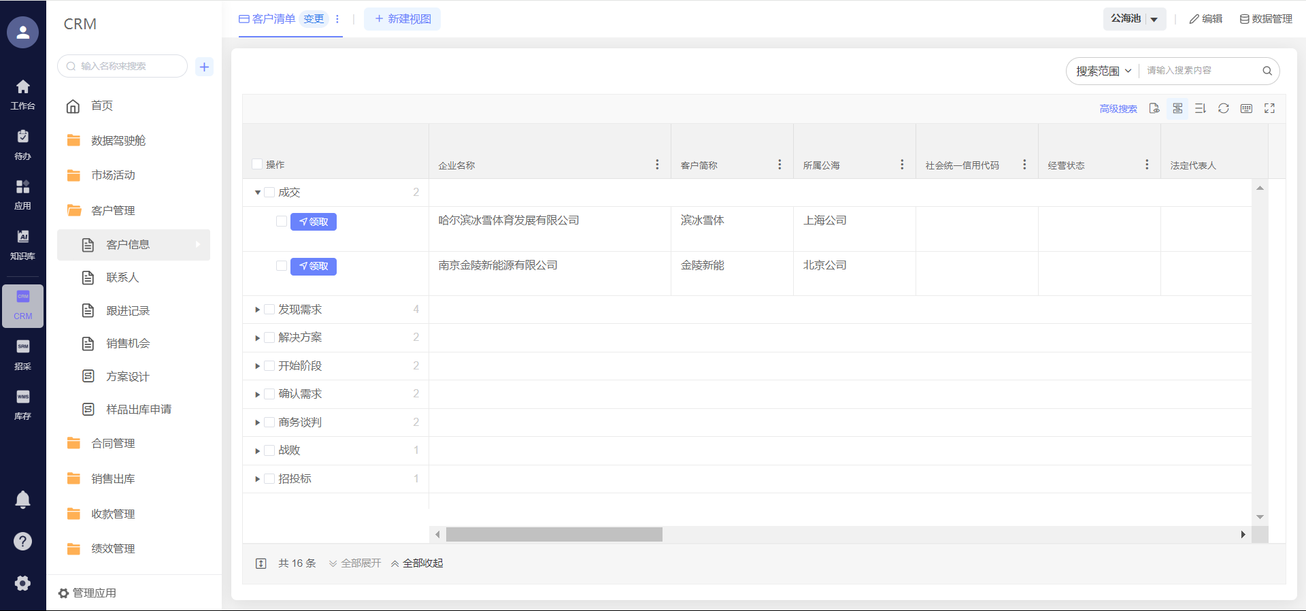Screen dimensions: 1306x611
Task: Open the notification bell icon
Action: pyautogui.click(x=22, y=500)
